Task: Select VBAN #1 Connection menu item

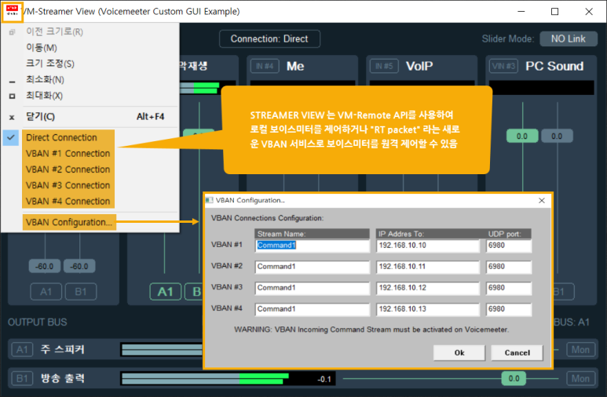Action: click(68, 154)
